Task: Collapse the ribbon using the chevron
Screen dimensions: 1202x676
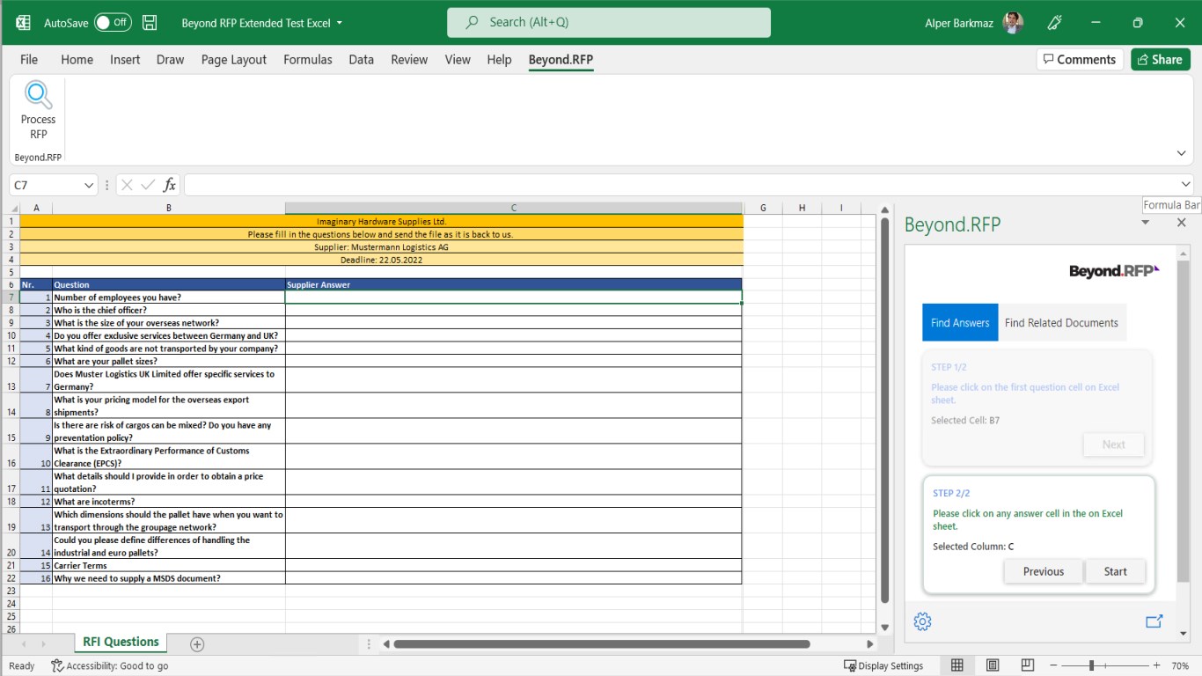Action: [x=1181, y=152]
